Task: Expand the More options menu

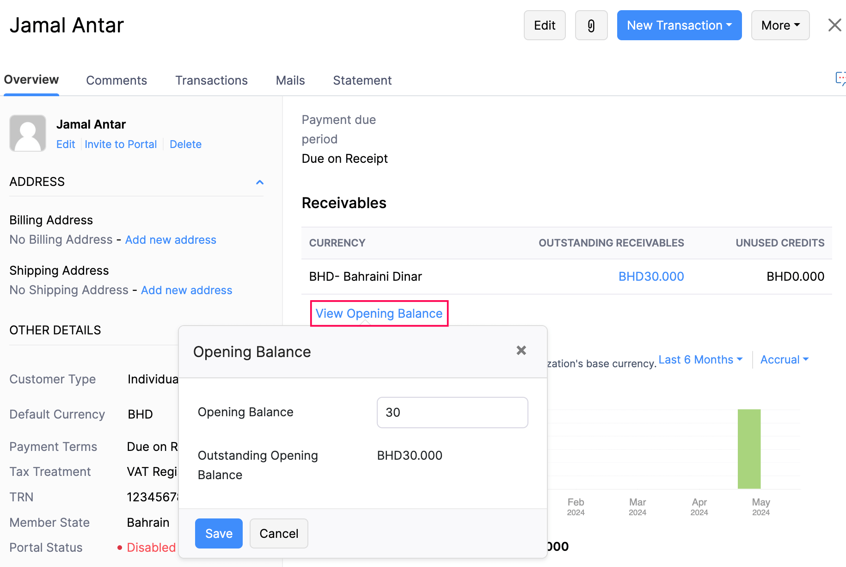Action: [780, 25]
